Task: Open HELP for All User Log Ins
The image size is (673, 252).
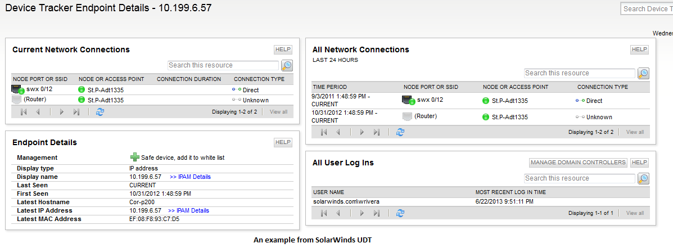Action: (x=639, y=163)
